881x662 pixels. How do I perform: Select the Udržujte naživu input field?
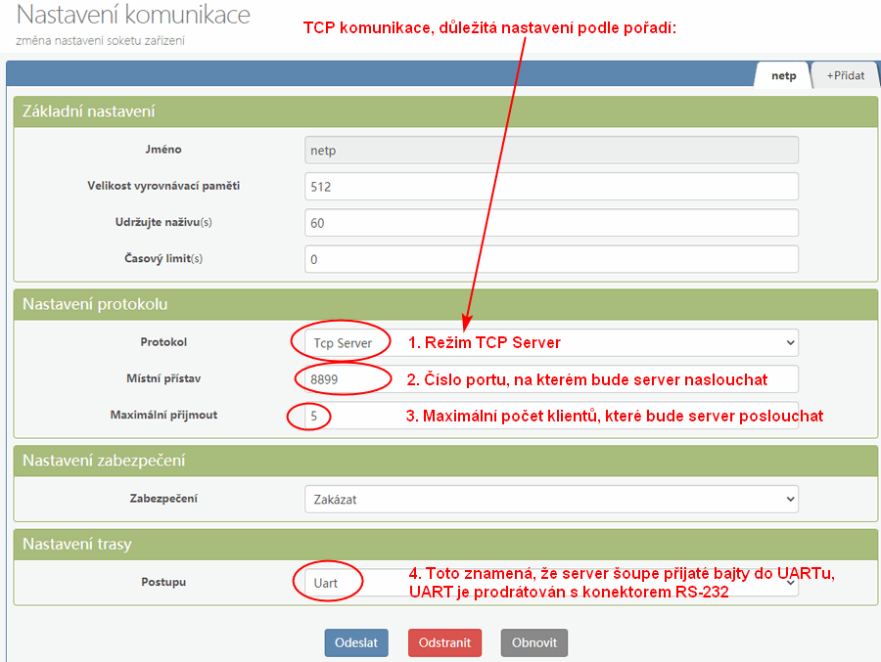pyautogui.click(x=551, y=223)
